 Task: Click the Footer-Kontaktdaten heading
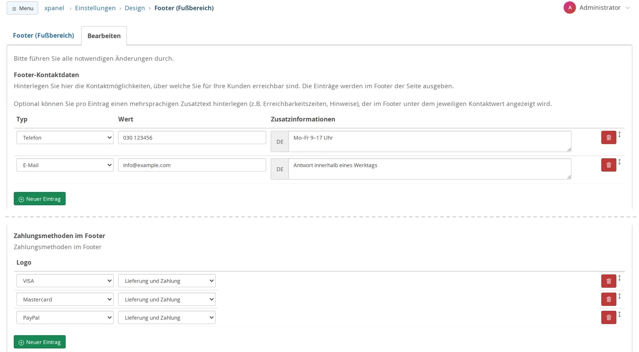coord(46,74)
